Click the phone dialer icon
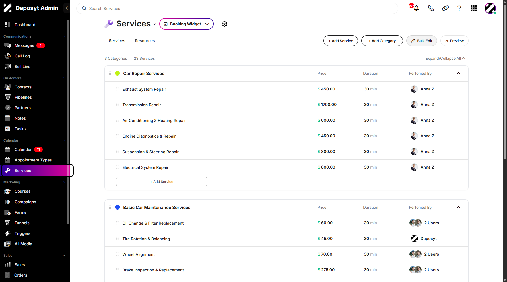507x282 pixels. (x=431, y=8)
